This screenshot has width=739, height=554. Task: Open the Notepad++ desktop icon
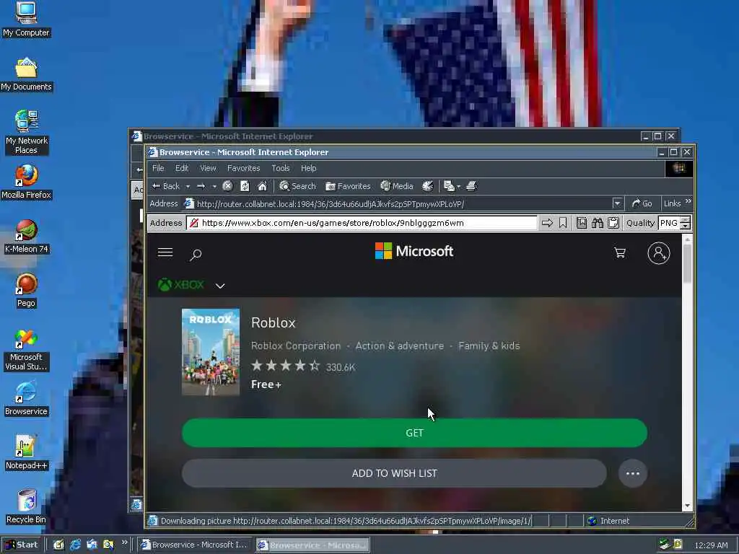pyautogui.click(x=27, y=453)
